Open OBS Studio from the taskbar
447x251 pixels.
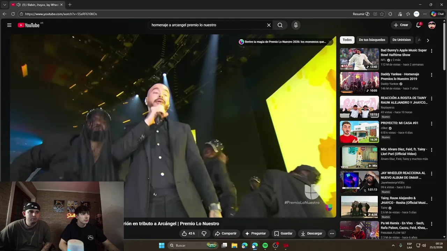276,245
